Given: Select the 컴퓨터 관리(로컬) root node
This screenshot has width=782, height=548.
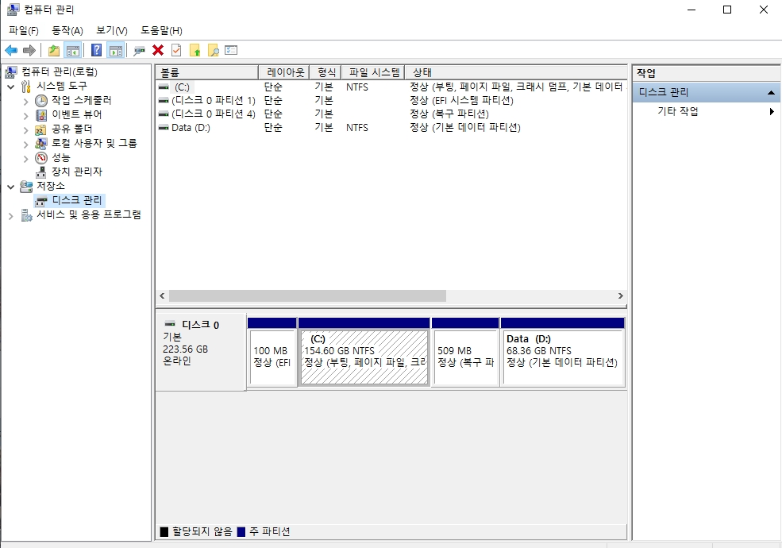Looking at the screenshot, I should (60, 71).
